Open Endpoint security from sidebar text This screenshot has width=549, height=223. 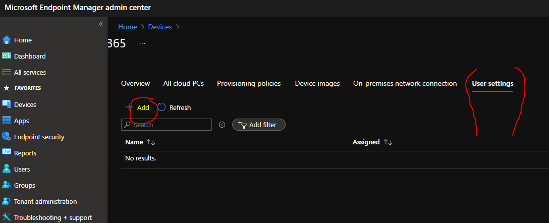[x=39, y=137]
